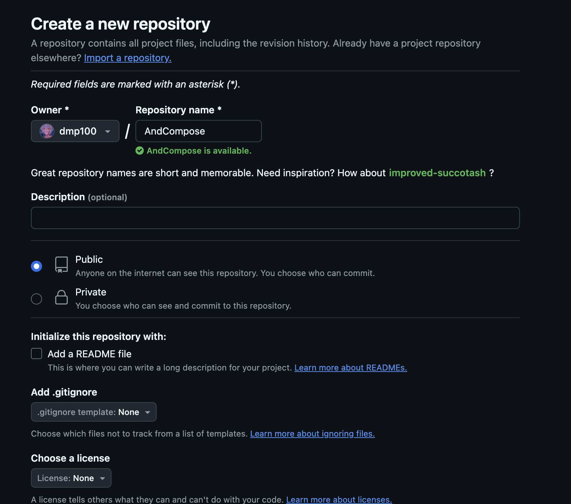Open the Owner dmp100 dropdown
The height and width of the screenshot is (504, 571).
click(75, 131)
